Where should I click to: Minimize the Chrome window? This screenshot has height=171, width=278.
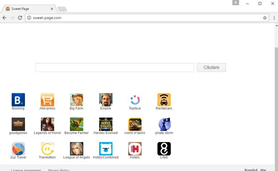pyautogui.click(x=247, y=4)
